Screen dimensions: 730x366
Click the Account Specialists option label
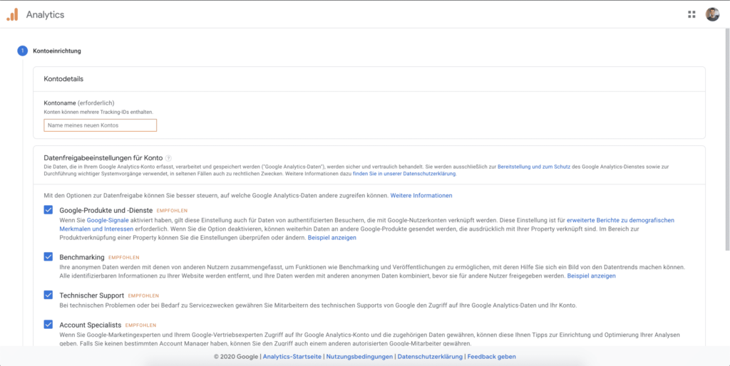click(91, 325)
